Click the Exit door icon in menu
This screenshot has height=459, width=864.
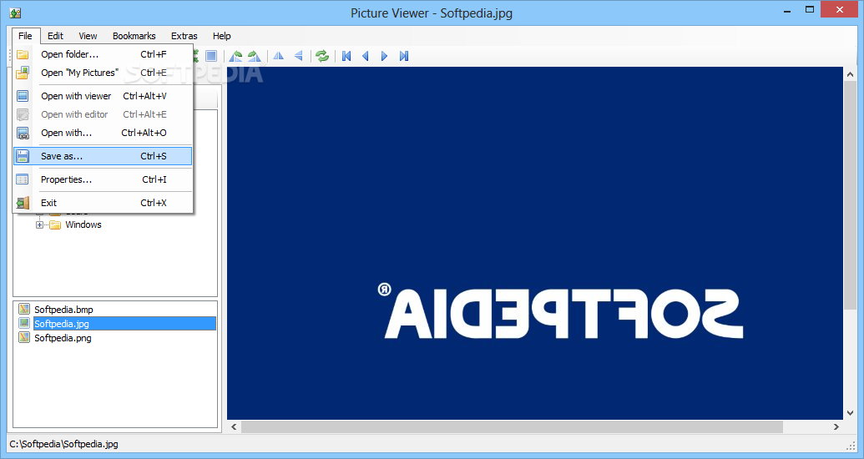point(23,203)
